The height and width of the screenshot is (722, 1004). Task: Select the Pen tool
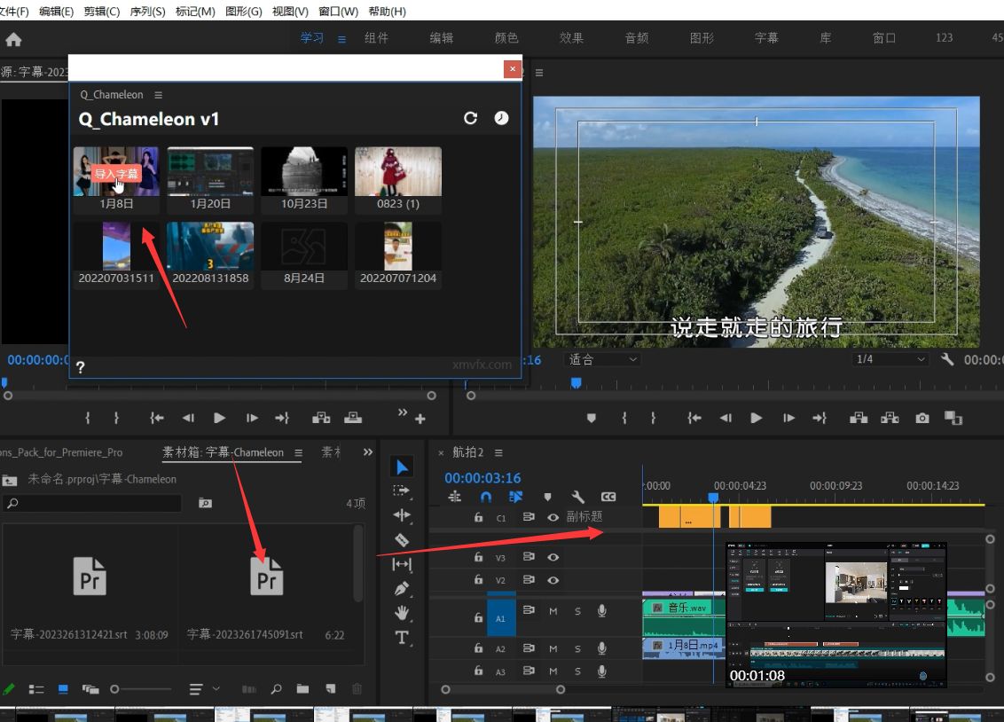tap(402, 588)
